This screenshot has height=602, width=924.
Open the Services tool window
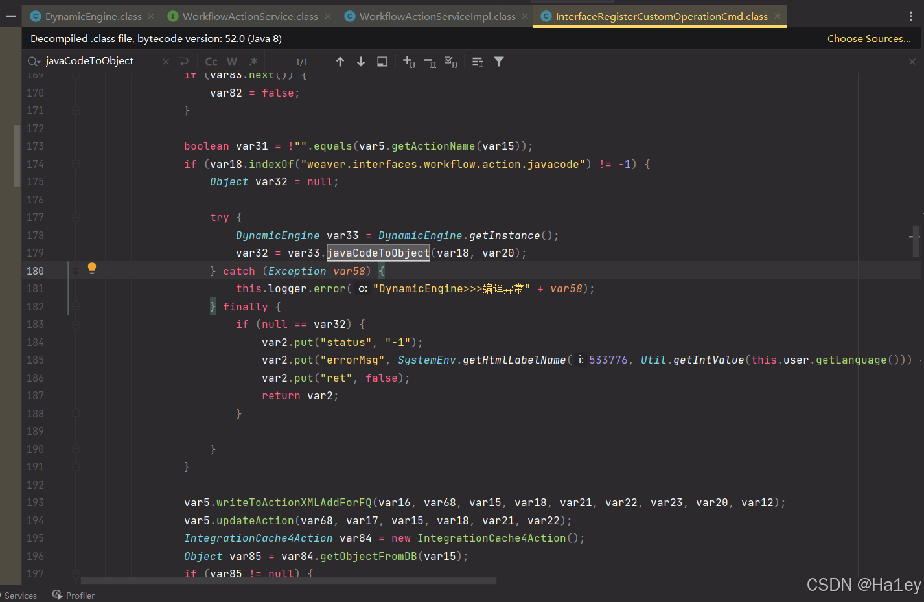21,596
